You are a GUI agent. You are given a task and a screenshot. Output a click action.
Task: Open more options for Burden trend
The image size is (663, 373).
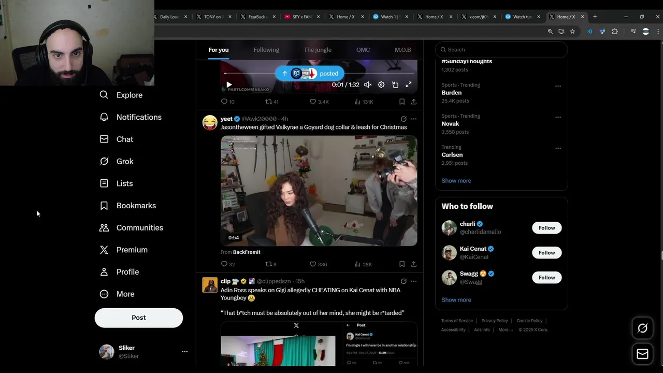pos(558,86)
